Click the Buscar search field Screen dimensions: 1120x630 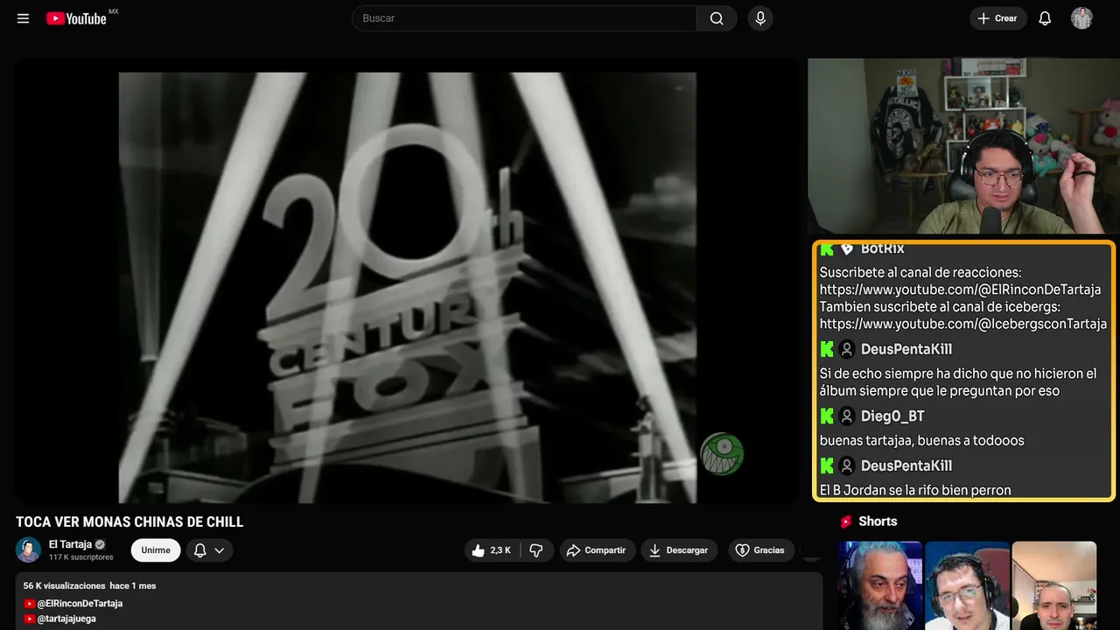tap(524, 18)
